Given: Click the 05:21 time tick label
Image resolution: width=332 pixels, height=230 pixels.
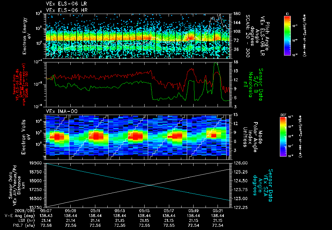Looking at the screenshot, I should click(218, 211).
